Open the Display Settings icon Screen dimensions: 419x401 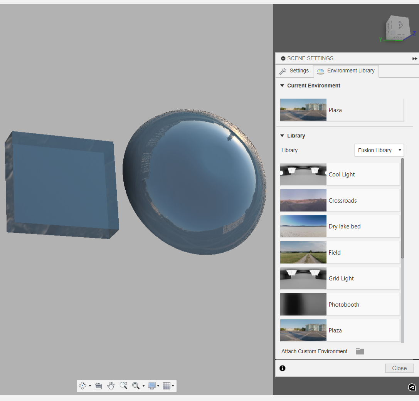coord(153,386)
